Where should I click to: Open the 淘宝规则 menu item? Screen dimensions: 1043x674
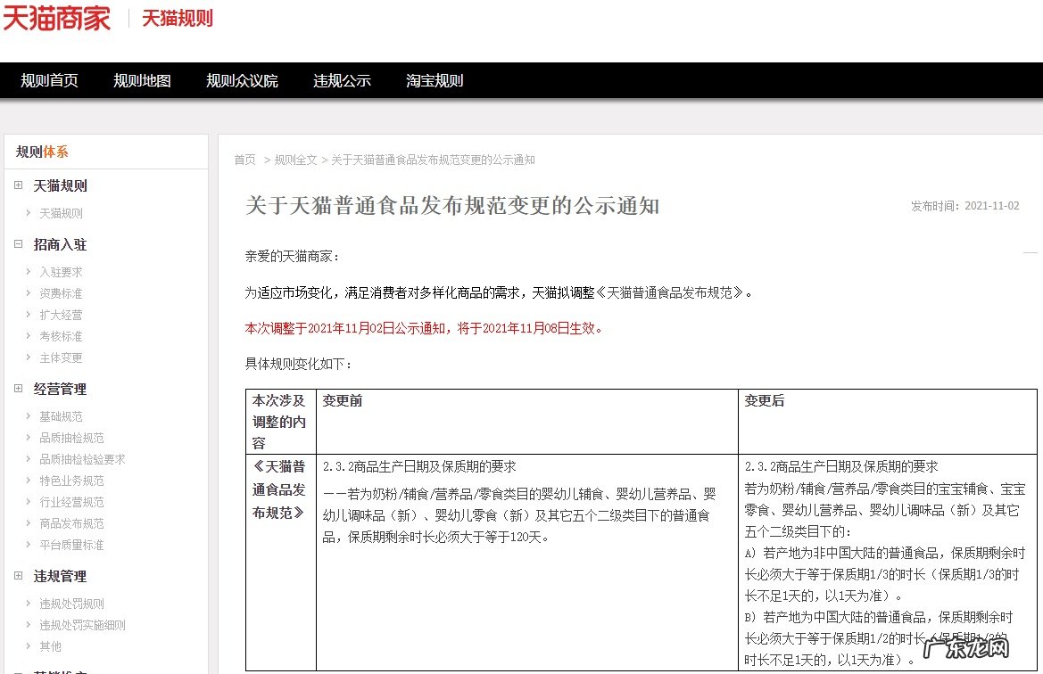point(434,80)
